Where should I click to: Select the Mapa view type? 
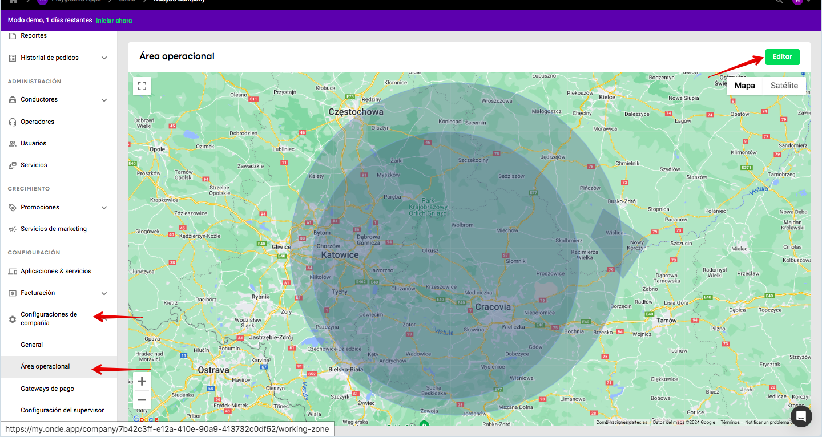coord(744,86)
